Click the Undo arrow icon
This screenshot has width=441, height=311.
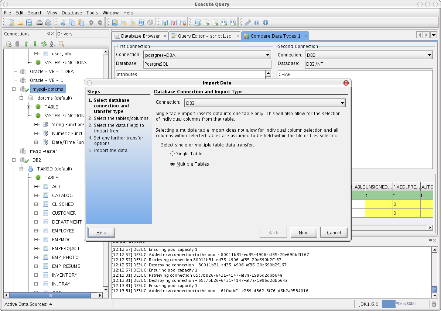[x=91, y=23]
